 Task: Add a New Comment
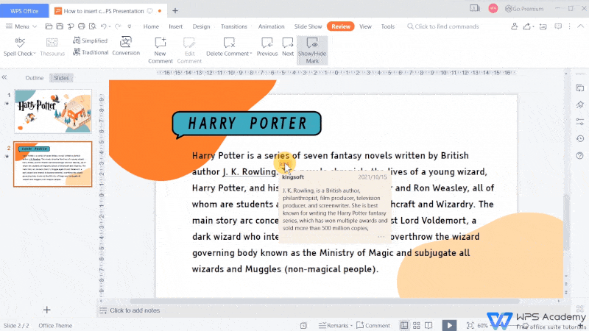(x=161, y=50)
